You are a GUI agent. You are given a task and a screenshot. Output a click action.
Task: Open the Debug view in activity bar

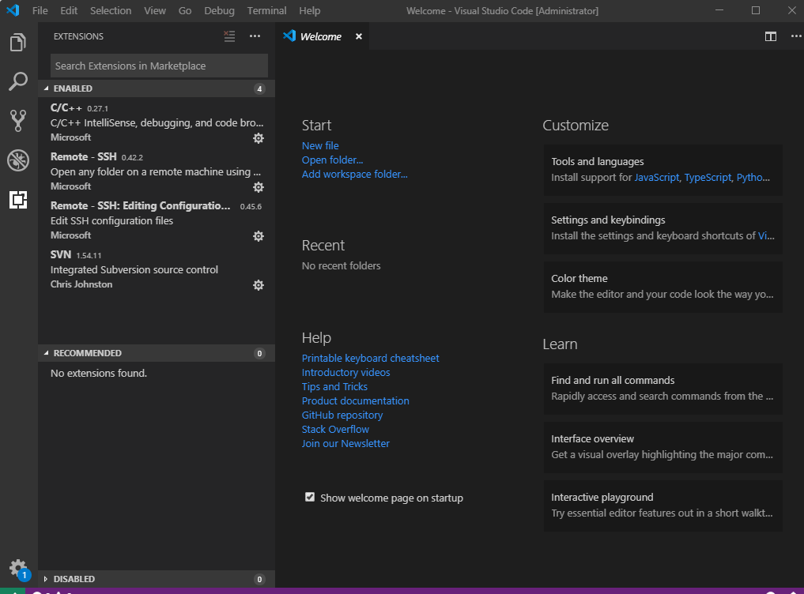click(18, 160)
